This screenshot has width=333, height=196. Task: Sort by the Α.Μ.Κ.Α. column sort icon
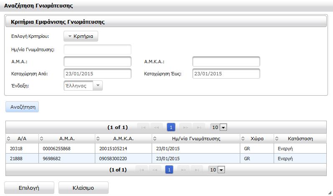click(98, 139)
